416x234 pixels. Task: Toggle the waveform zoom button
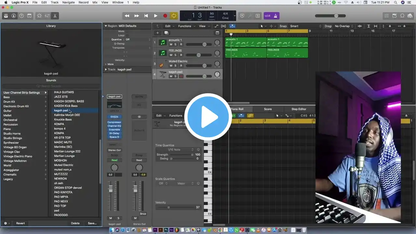coord(360,26)
